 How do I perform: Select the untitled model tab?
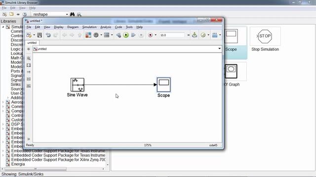click(32, 43)
